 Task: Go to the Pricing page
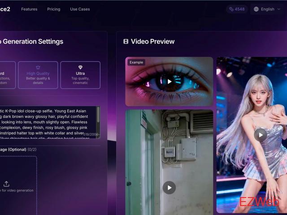(53, 9)
